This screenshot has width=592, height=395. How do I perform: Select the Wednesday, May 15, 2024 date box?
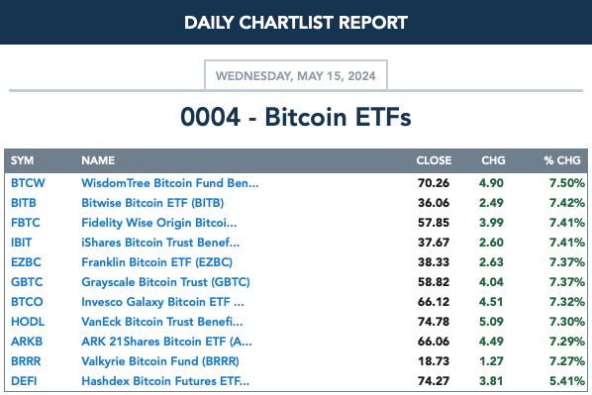296,75
